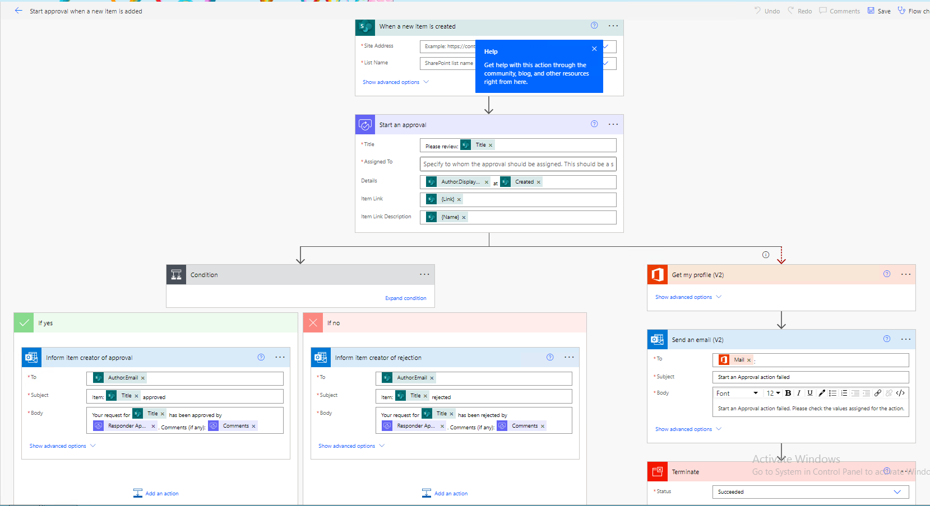Open help for Start an approval

coord(594,124)
